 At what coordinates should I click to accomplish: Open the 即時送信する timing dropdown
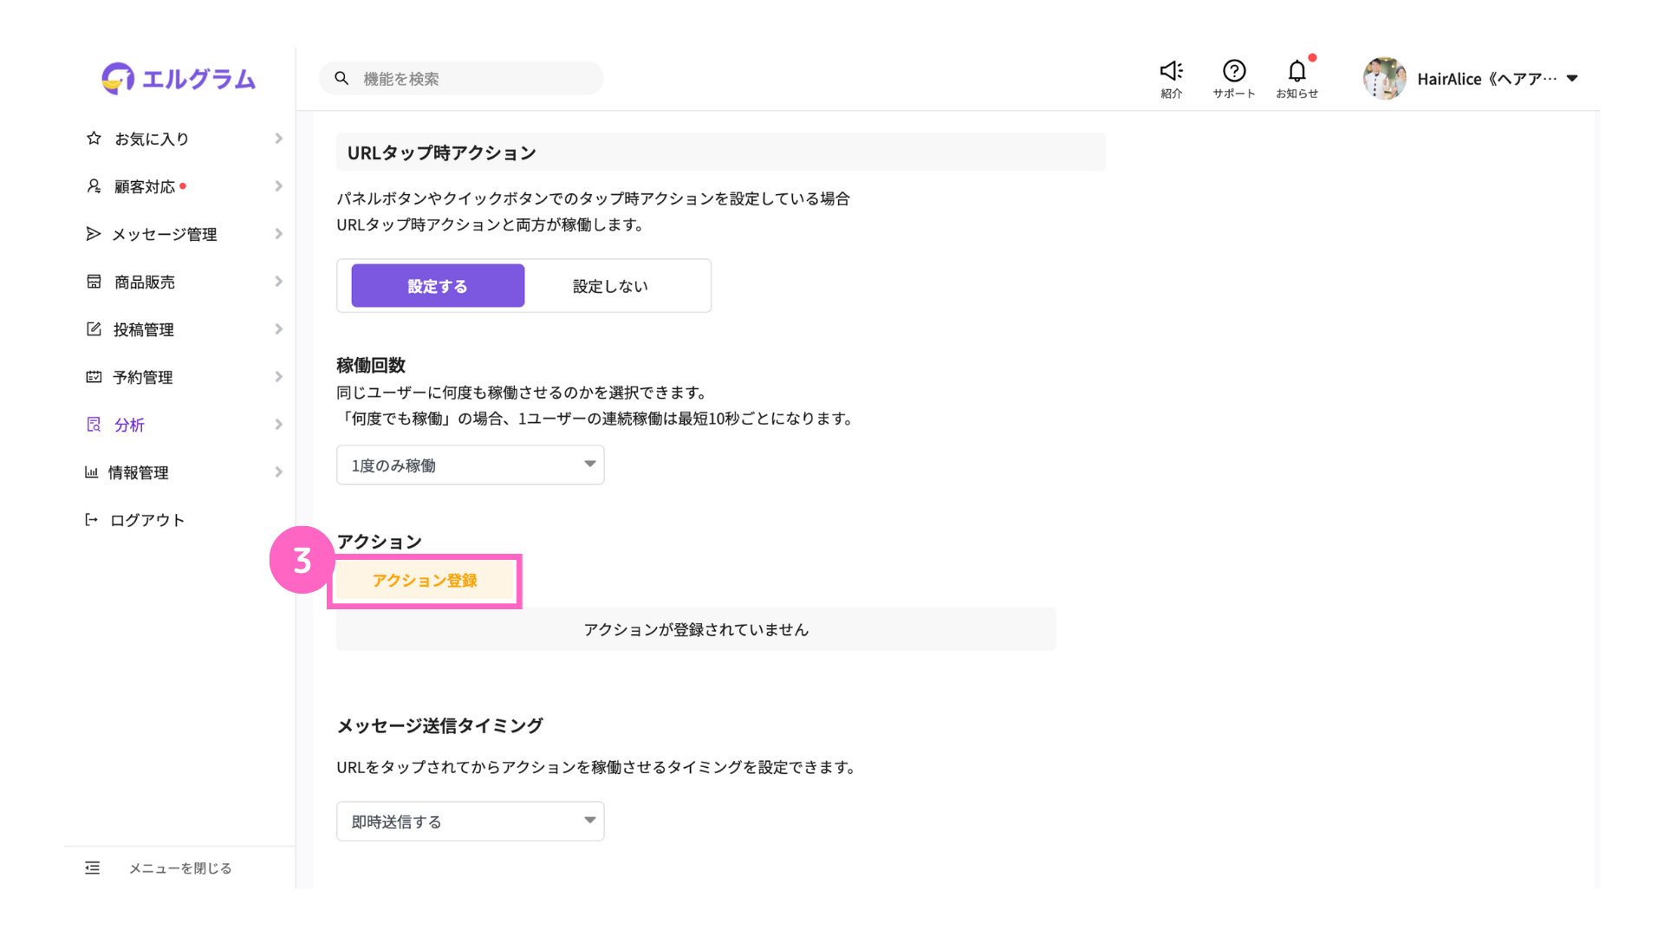(x=470, y=822)
